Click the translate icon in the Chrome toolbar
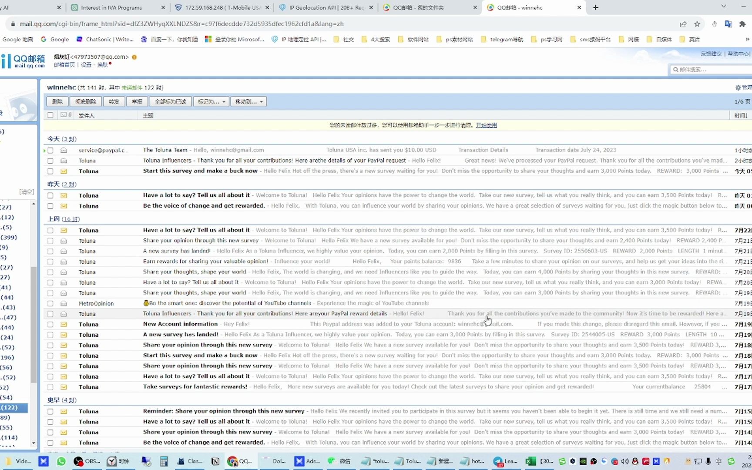This screenshot has width=752, height=470. pos(728,24)
